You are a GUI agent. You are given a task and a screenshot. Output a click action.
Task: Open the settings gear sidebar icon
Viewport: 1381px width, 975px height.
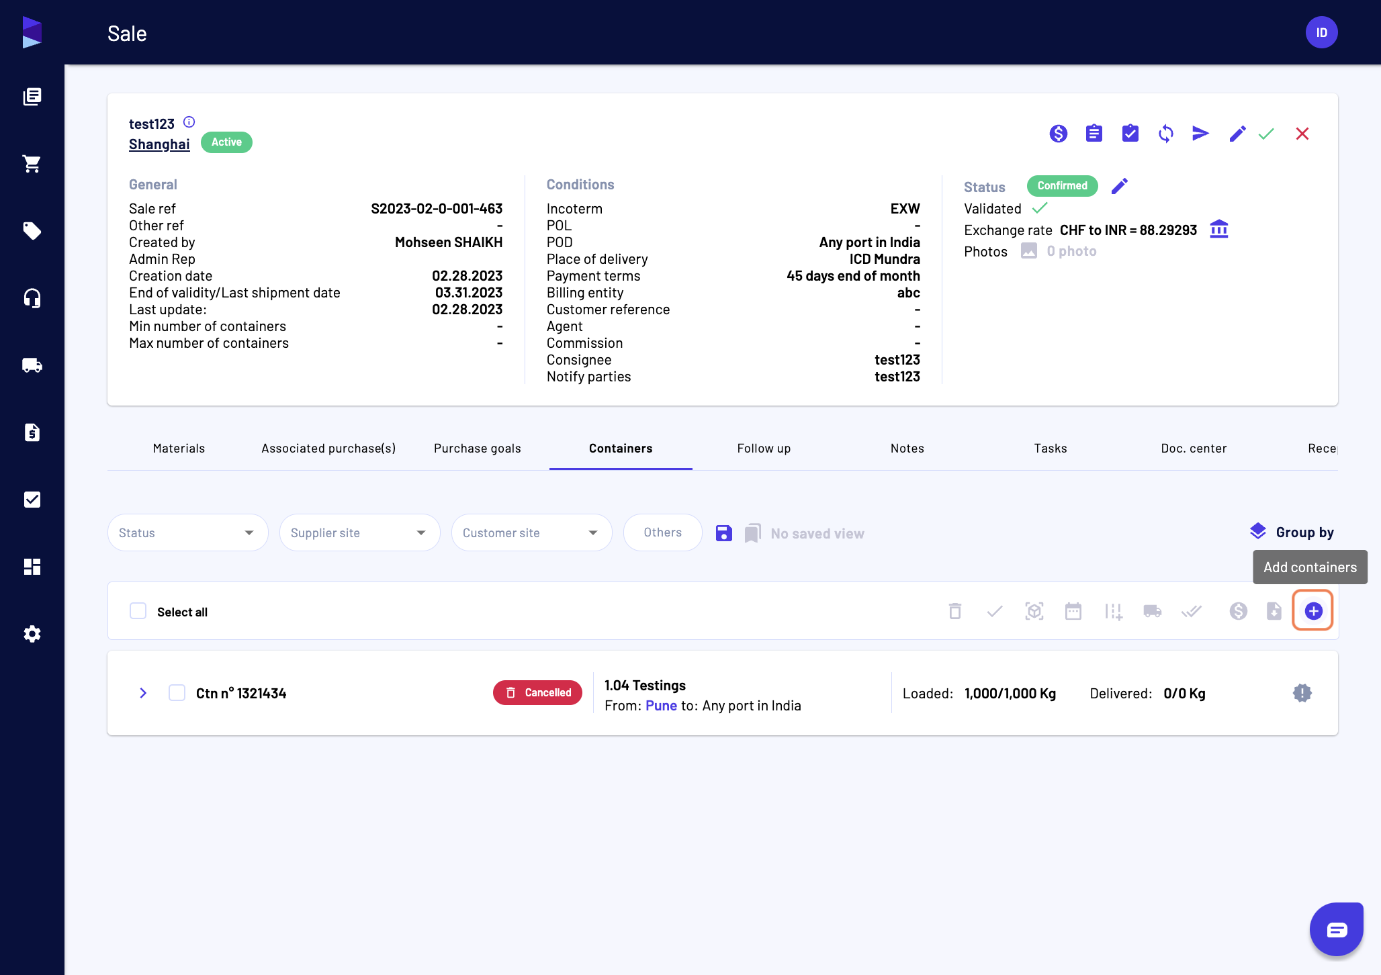tap(32, 634)
